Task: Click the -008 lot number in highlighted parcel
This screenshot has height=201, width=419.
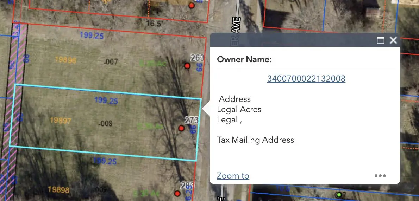Action: coord(105,123)
